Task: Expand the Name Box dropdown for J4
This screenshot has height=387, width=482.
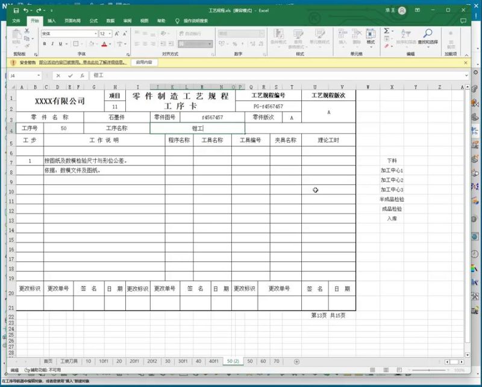Action: (x=39, y=76)
